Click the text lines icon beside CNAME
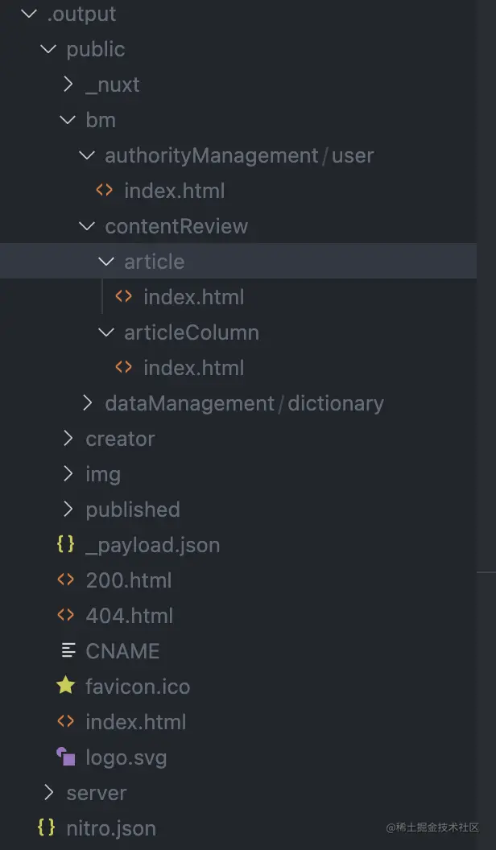Screen dimensions: 496x850 coord(68,650)
